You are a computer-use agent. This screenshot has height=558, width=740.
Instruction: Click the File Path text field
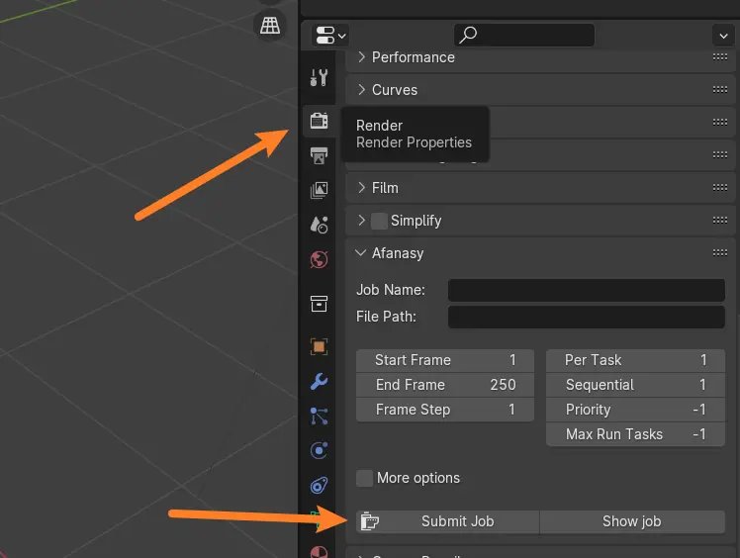(x=586, y=317)
